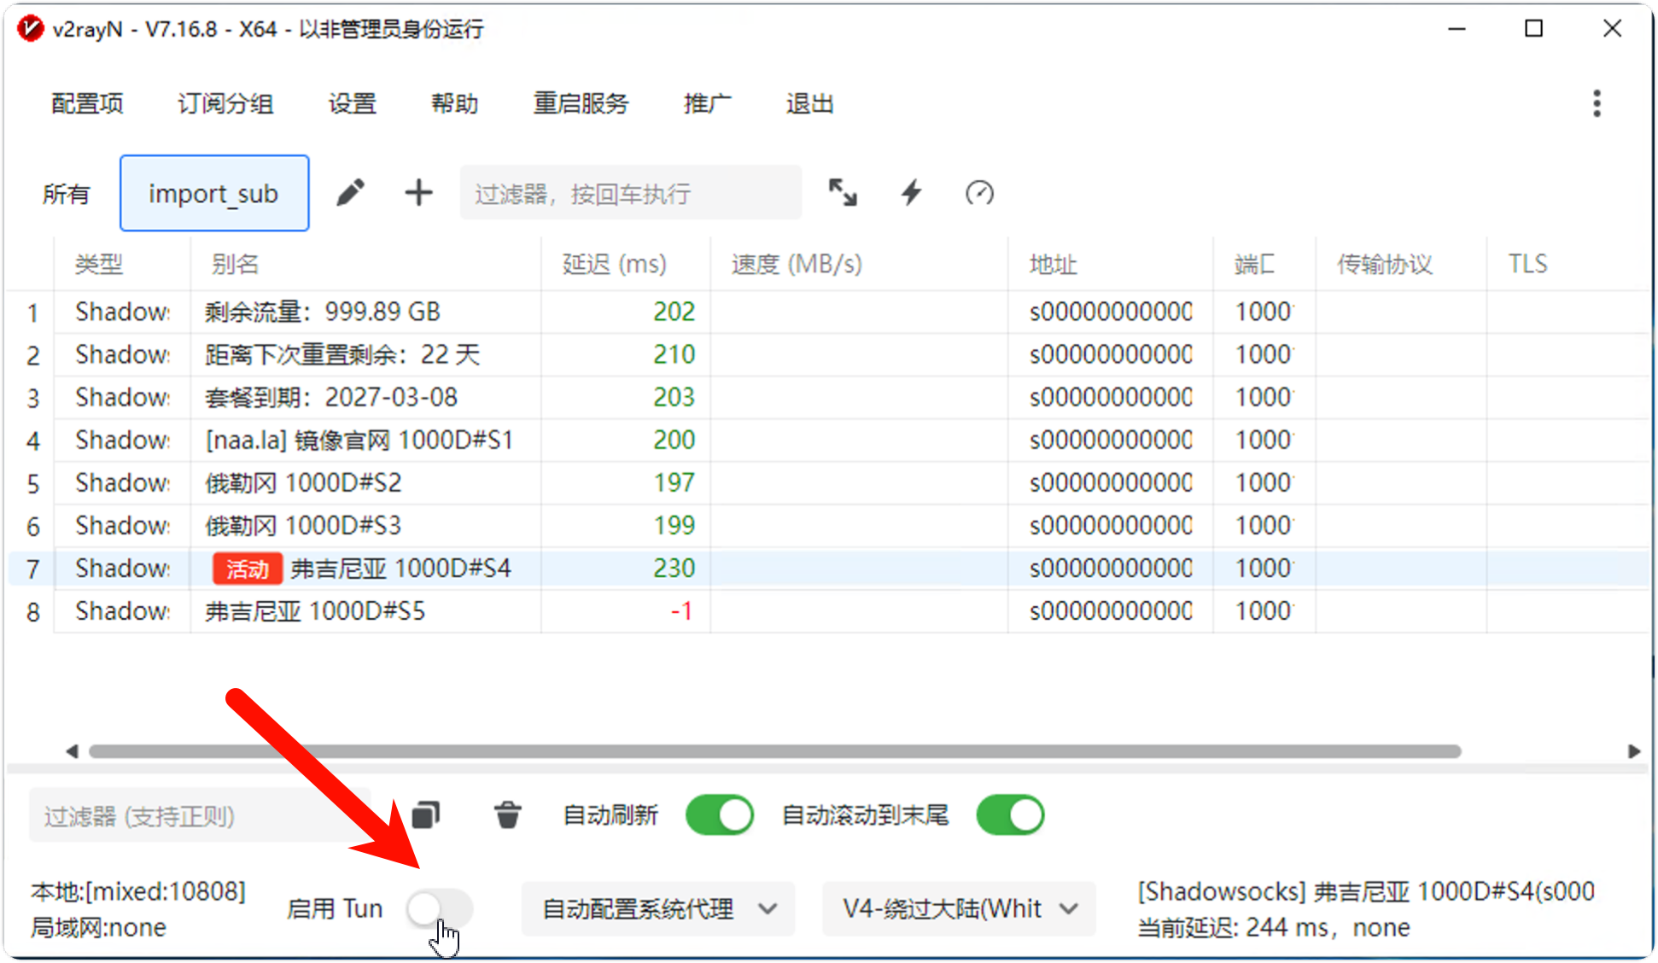Viewport: 1658px width, 963px height.
Task: Disable the 自动刷新 toggle
Action: pyautogui.click(x=720, y=814)
